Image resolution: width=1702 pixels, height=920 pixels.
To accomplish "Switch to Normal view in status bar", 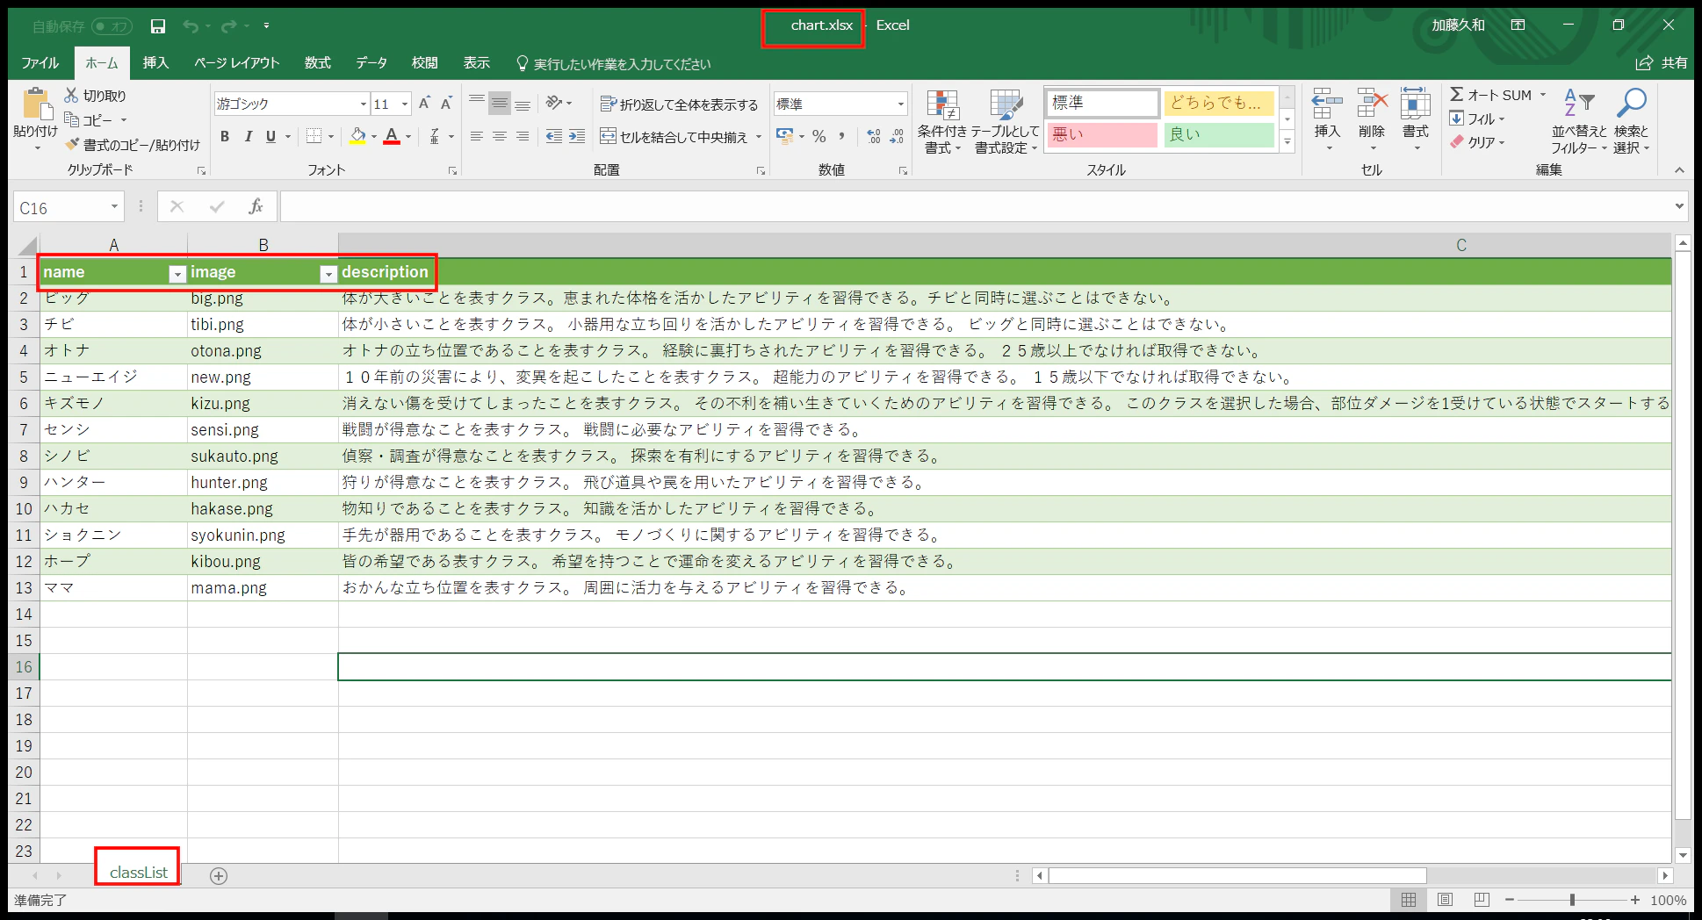I will pyautogui.click(x=1409, y=900).
